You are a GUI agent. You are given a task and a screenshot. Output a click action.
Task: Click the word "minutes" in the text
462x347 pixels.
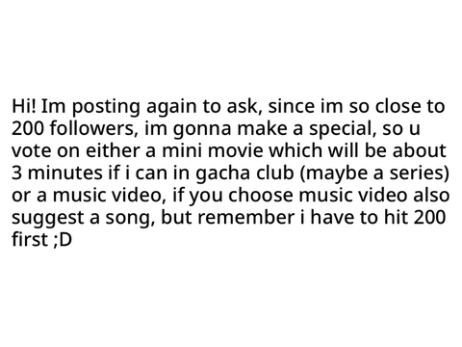click(65, 173)
